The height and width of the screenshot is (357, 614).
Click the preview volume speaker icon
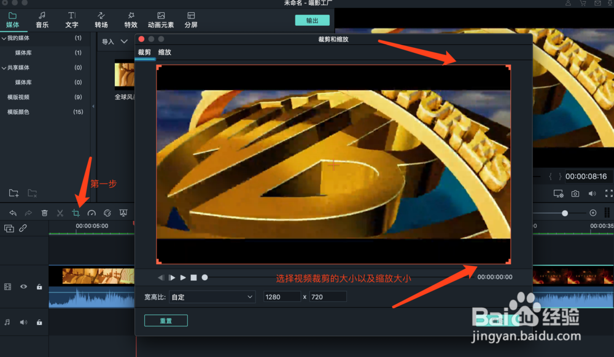[x=592, y=194]
